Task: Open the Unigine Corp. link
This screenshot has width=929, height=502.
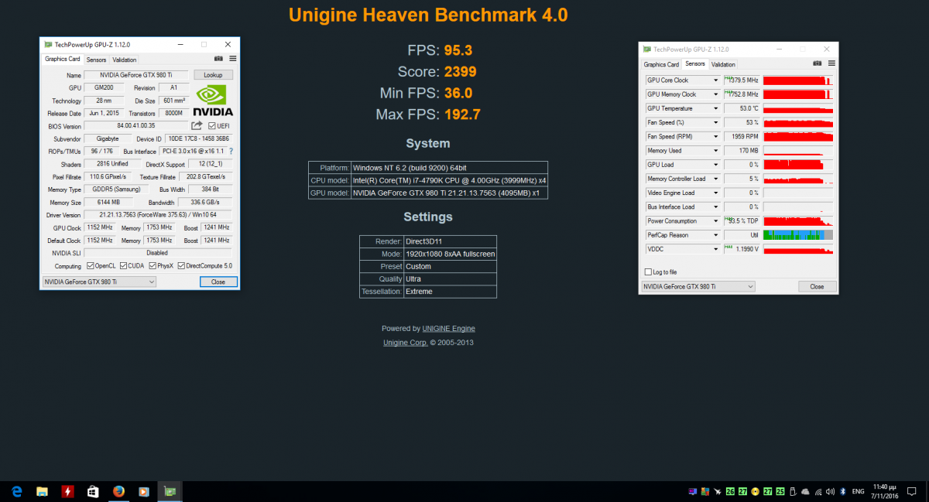Action: [406, 343]
